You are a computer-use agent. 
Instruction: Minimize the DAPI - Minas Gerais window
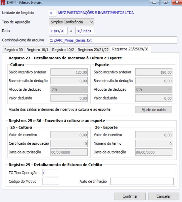154,2
